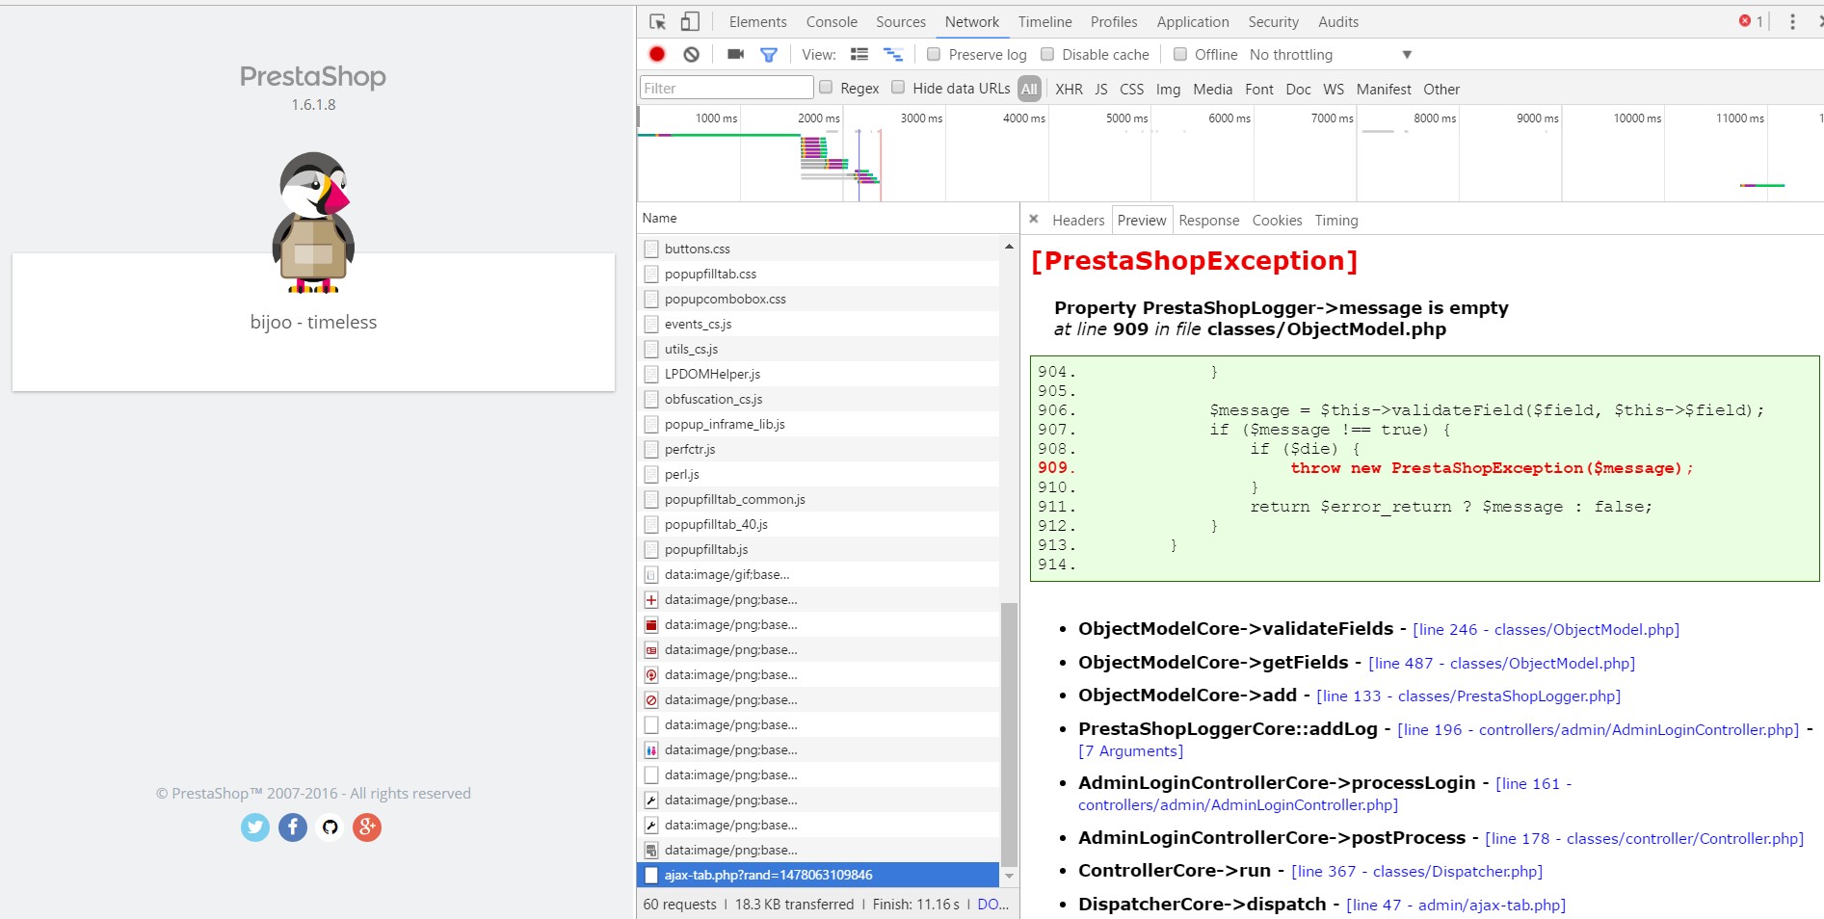This screenshot has height=919, width=1824.
Task: Open the line 246 classes/ObjectModel.php link
Action: (1546, 629)
